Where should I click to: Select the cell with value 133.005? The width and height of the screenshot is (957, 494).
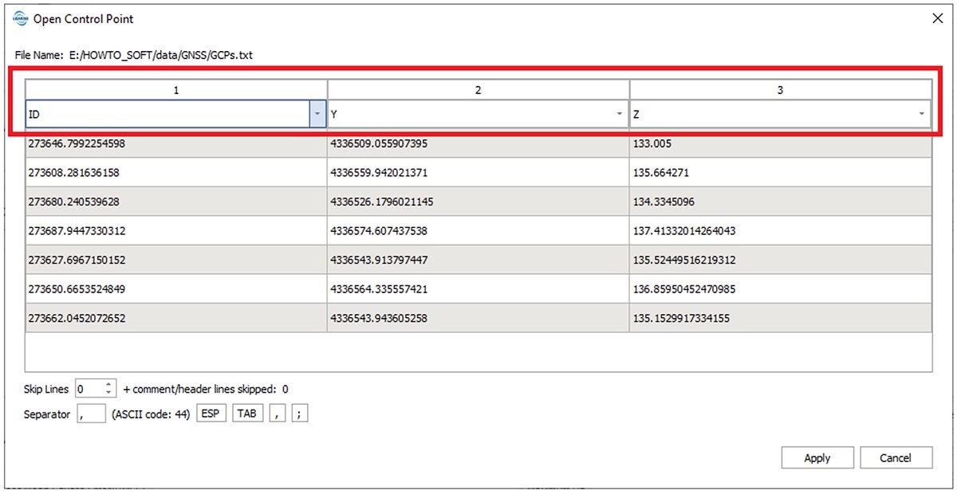coord(780,144)
